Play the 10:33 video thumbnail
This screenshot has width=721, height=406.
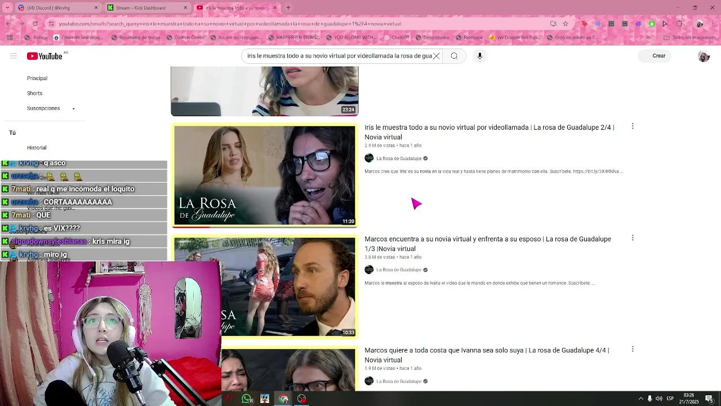point(265,287)
